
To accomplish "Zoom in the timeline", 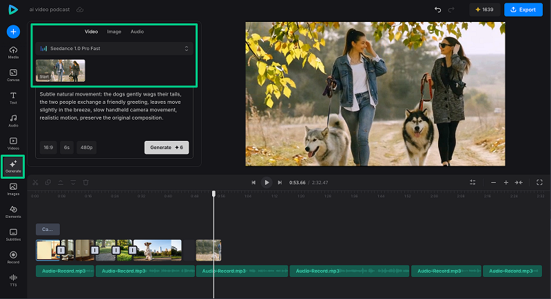I will tap(506, 182).
